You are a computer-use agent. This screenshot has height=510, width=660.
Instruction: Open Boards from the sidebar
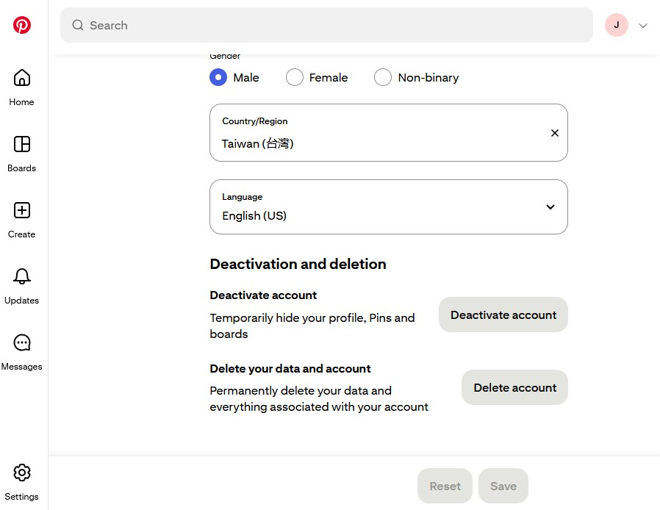pyautogui.click(x=21, y=144)
